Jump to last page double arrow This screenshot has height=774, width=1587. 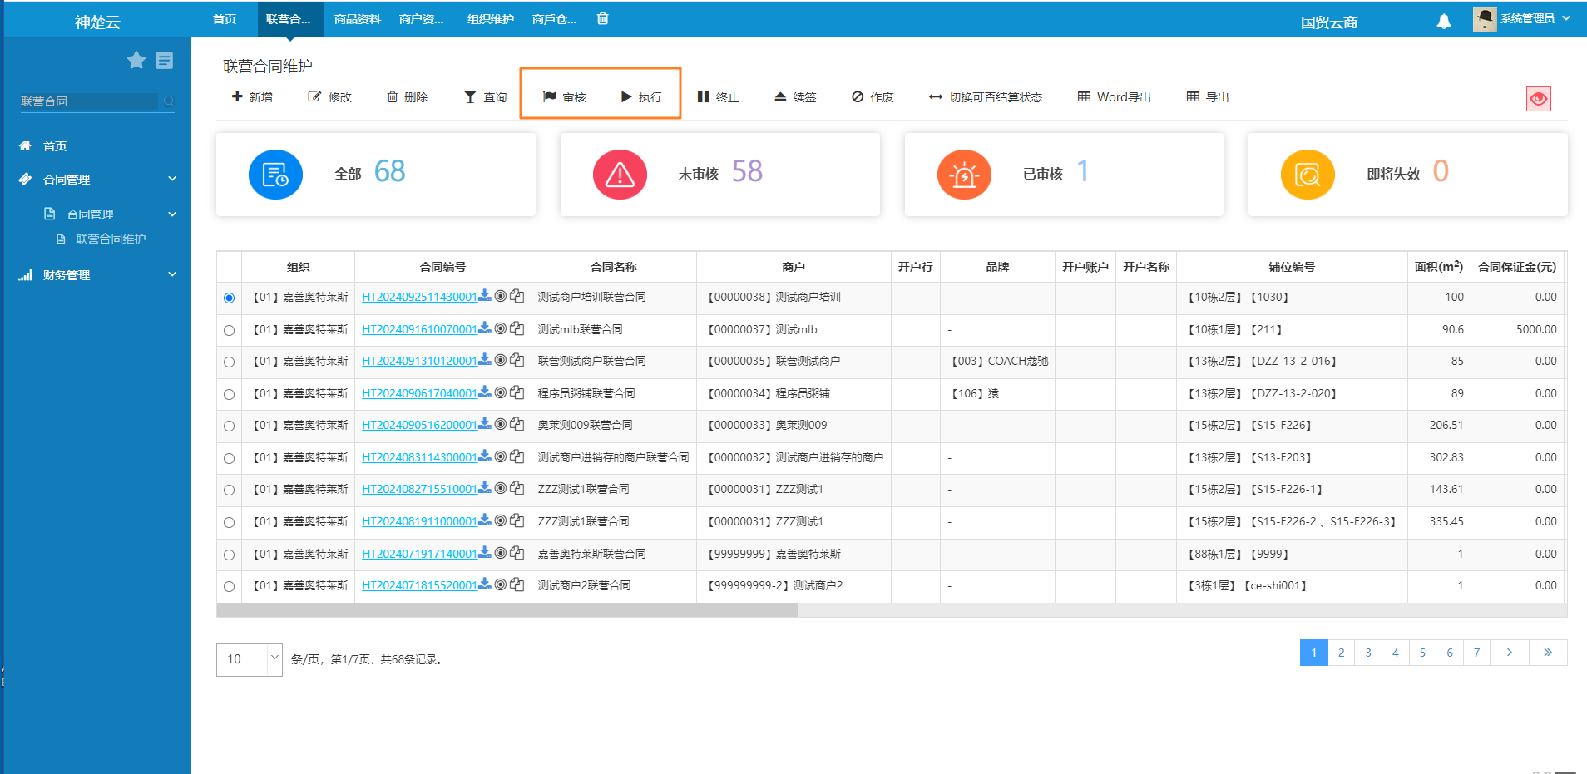pos(1548,653)
